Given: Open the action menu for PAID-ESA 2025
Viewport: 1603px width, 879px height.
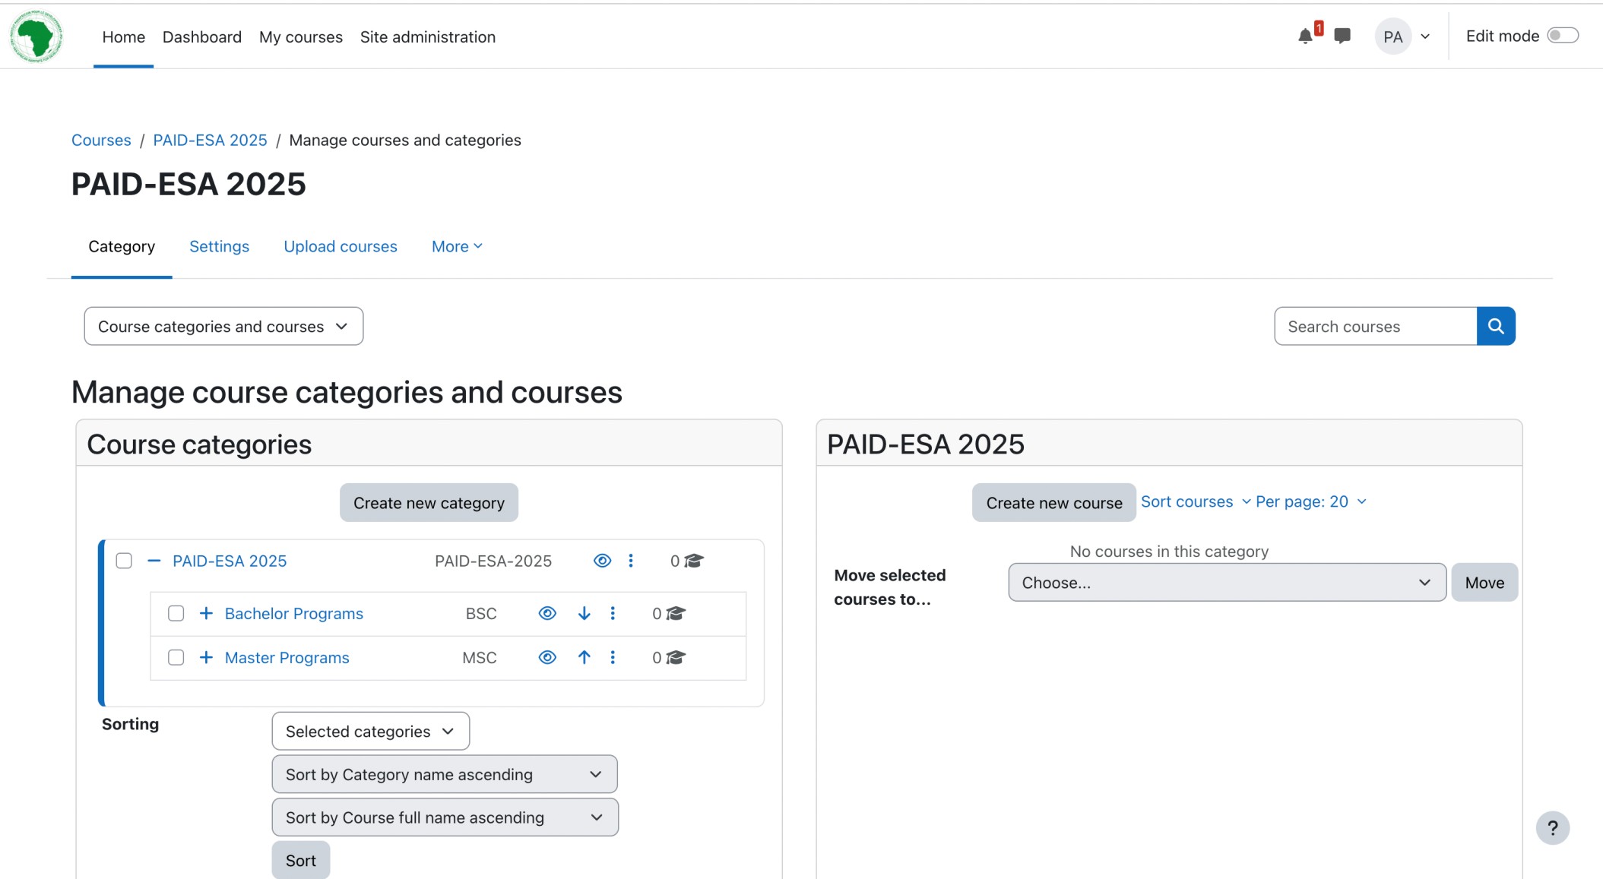Looking at the screenshot, I should point(631,561).
